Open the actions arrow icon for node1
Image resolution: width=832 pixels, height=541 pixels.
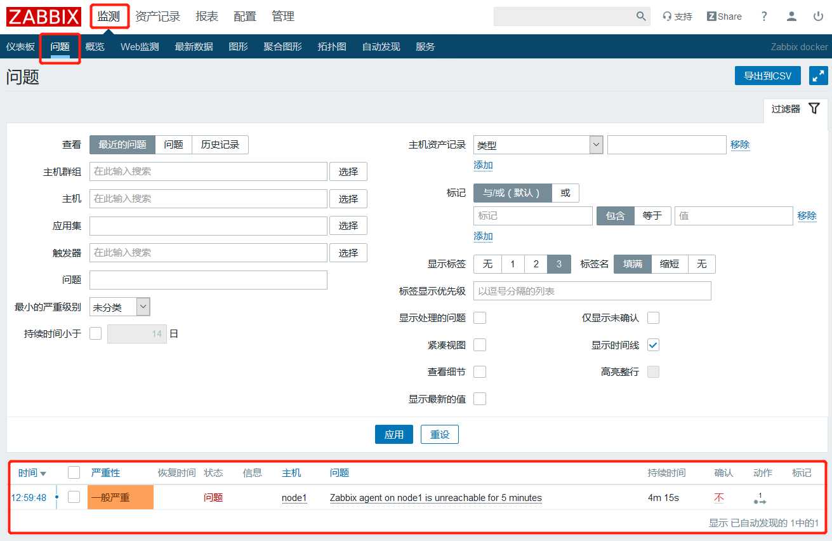point(760,498)
